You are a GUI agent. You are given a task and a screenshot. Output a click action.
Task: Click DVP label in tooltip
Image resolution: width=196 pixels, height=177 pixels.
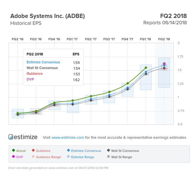point(30,79)
